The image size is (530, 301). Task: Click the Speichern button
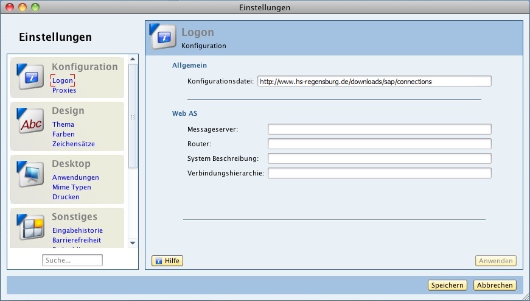point(447,285)
